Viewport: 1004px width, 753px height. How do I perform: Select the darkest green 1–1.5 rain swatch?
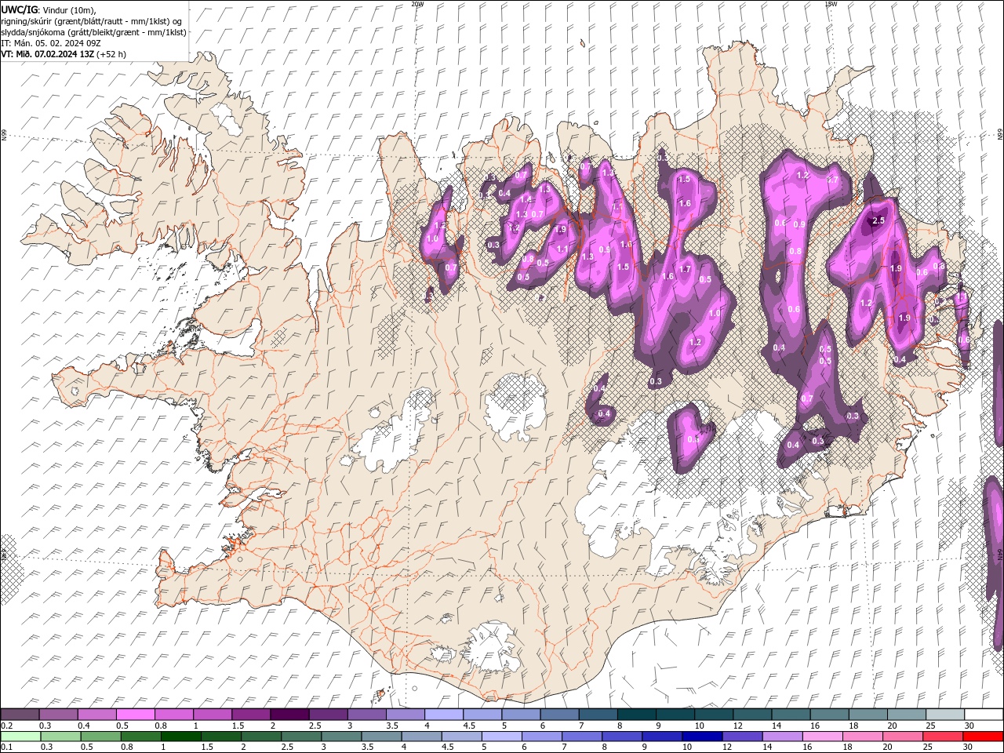point(180,737)
